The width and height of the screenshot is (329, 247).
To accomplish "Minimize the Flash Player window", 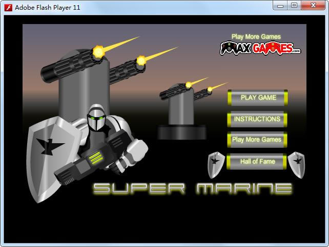I will coord(280,5).
